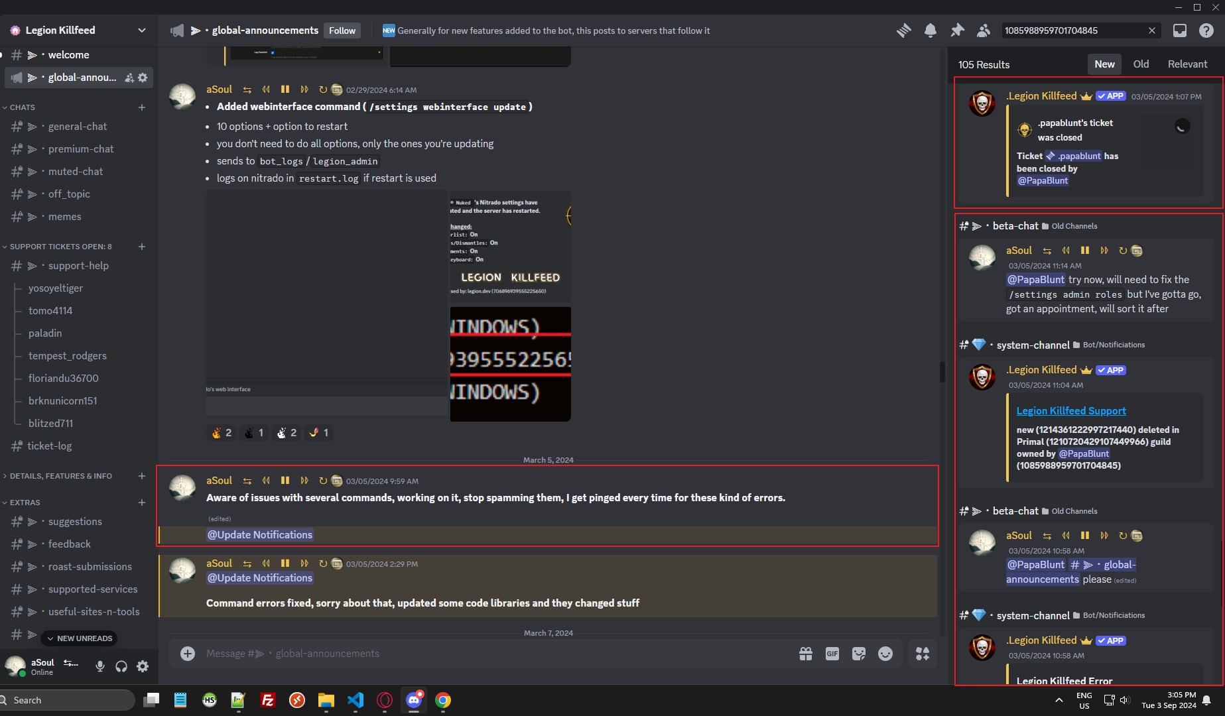Open the roast-submissions channel

pyautogui.click(x=79, y=567)
